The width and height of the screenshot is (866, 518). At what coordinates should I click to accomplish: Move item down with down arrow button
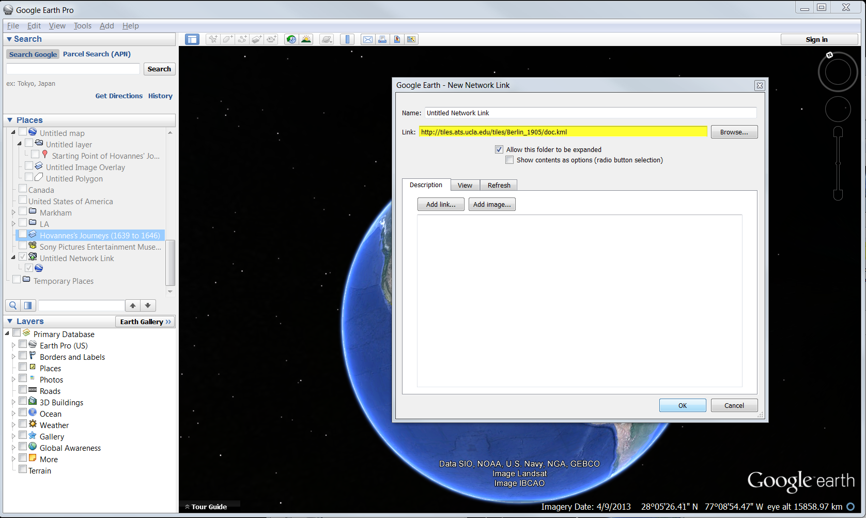pyautogui.click(x=148, y=306)
